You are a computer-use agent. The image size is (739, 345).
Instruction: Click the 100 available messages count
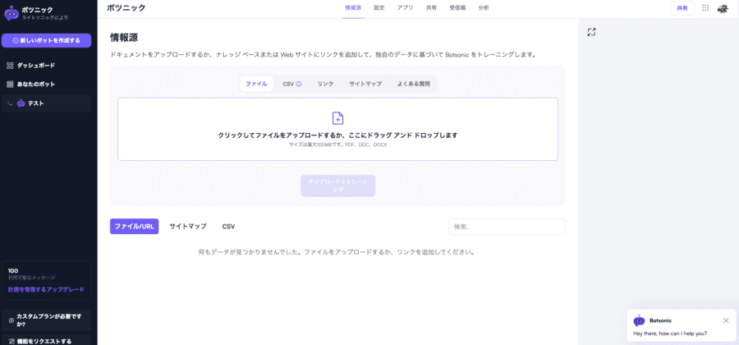(x=12, y=271)
